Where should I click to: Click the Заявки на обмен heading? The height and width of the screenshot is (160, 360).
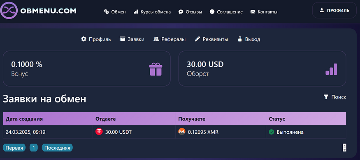(x=44, y=99)
